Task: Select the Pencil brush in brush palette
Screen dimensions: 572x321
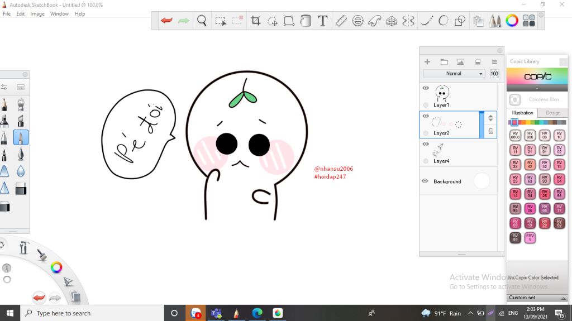Action: point(4,105)
